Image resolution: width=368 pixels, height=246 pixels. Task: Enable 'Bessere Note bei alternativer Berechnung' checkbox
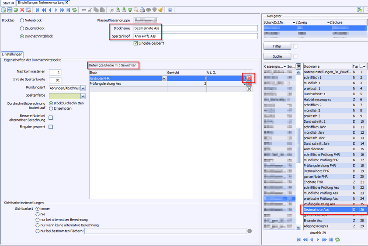(51, 118)
